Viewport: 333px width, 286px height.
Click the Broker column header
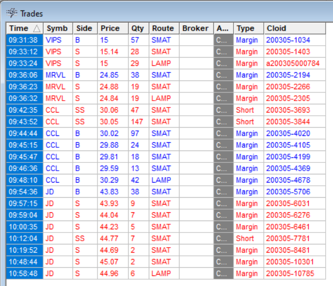point(195,28)
